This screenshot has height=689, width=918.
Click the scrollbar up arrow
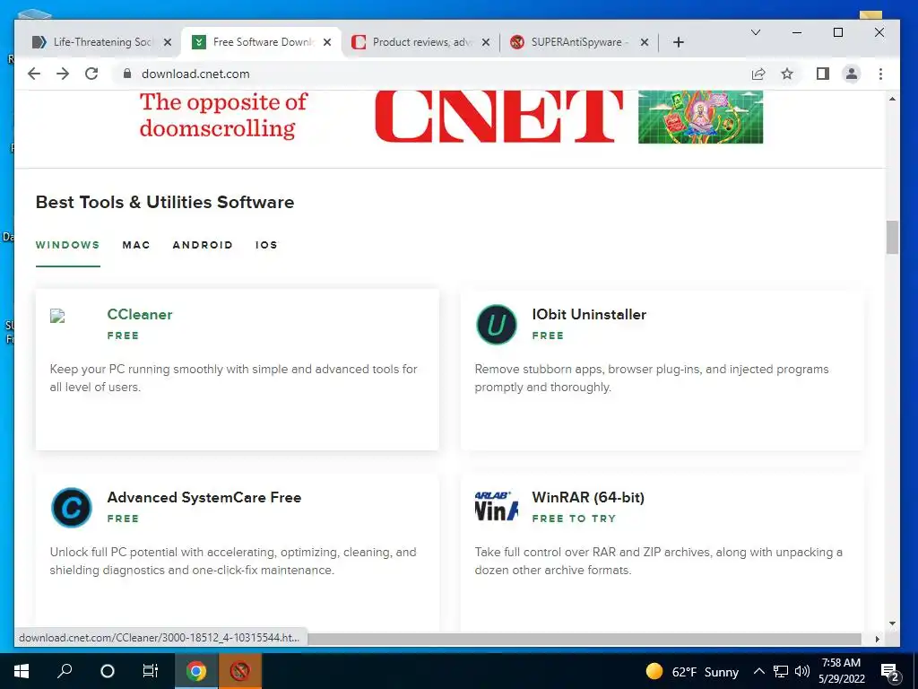pyautogui.click(x=892, y=99)
